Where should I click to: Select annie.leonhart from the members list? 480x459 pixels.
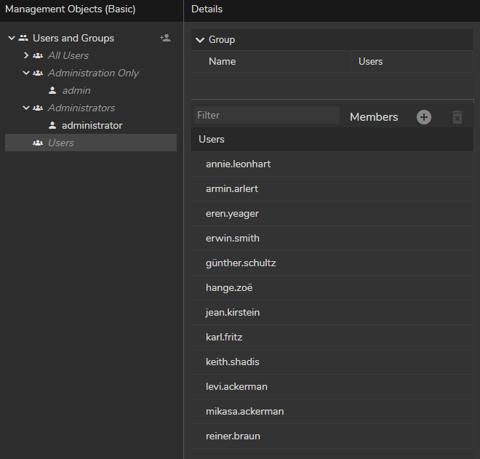[x=238, y=164]
